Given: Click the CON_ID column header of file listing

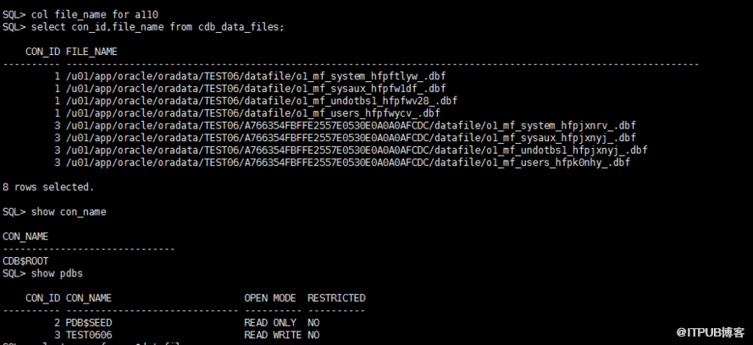Looking at the screenshot, I should coord(42,52).
